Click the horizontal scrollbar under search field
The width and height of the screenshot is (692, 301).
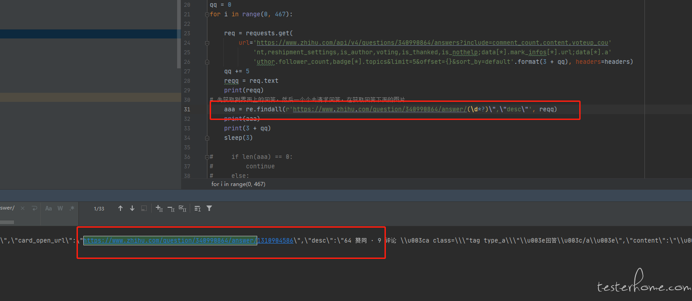(x=7, y=222)
